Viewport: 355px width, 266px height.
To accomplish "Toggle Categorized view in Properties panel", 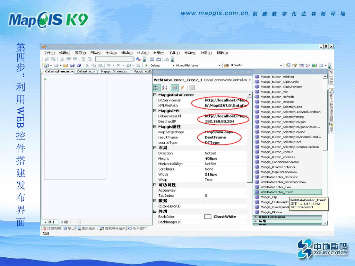I will click(156, 88).
